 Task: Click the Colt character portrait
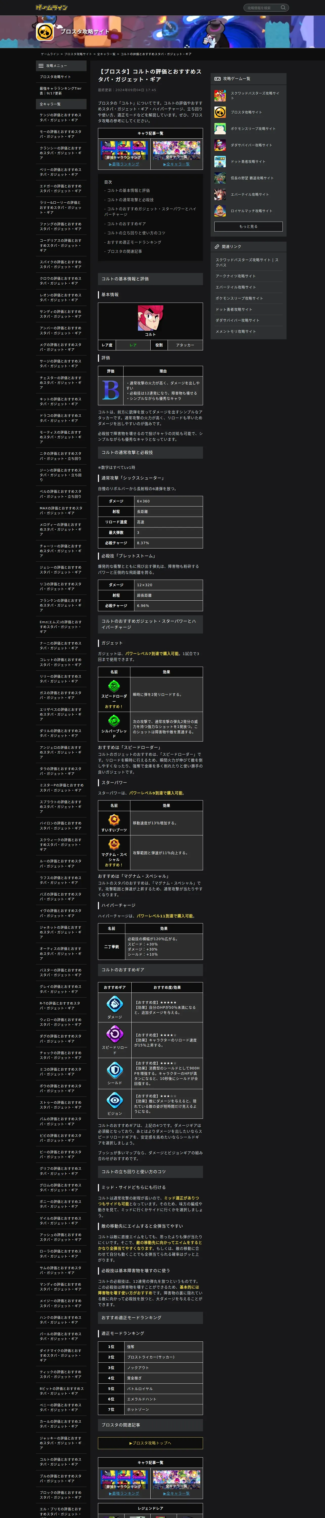click(150, 318)
